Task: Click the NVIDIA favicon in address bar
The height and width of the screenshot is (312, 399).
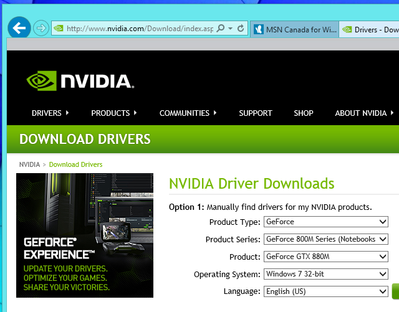Action: [x=59, y=28]
